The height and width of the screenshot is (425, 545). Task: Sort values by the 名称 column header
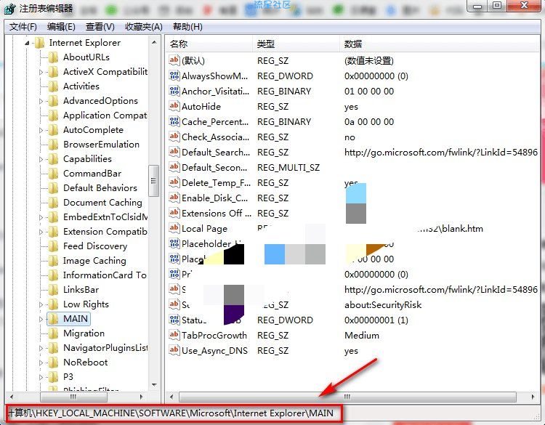pos(209,44)
